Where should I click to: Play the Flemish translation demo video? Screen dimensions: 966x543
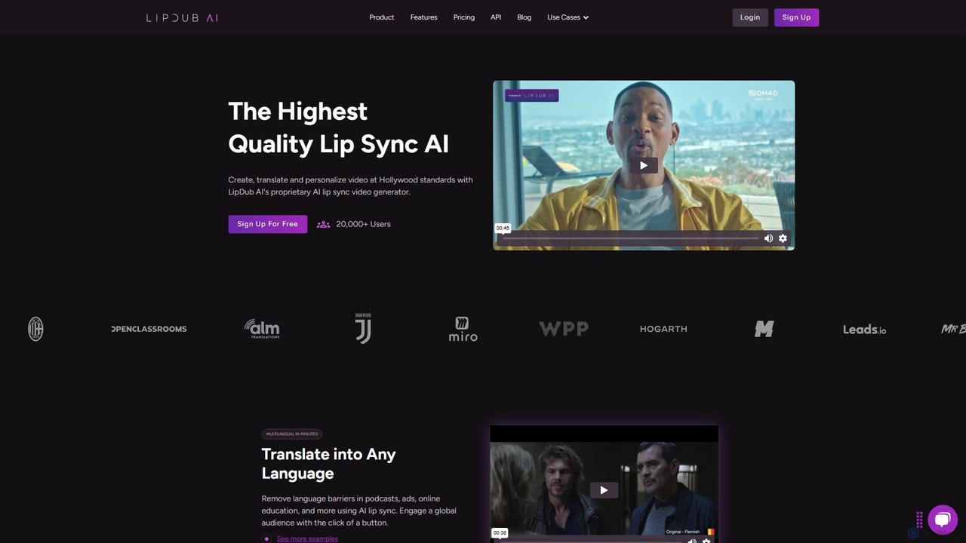[604, 490]
